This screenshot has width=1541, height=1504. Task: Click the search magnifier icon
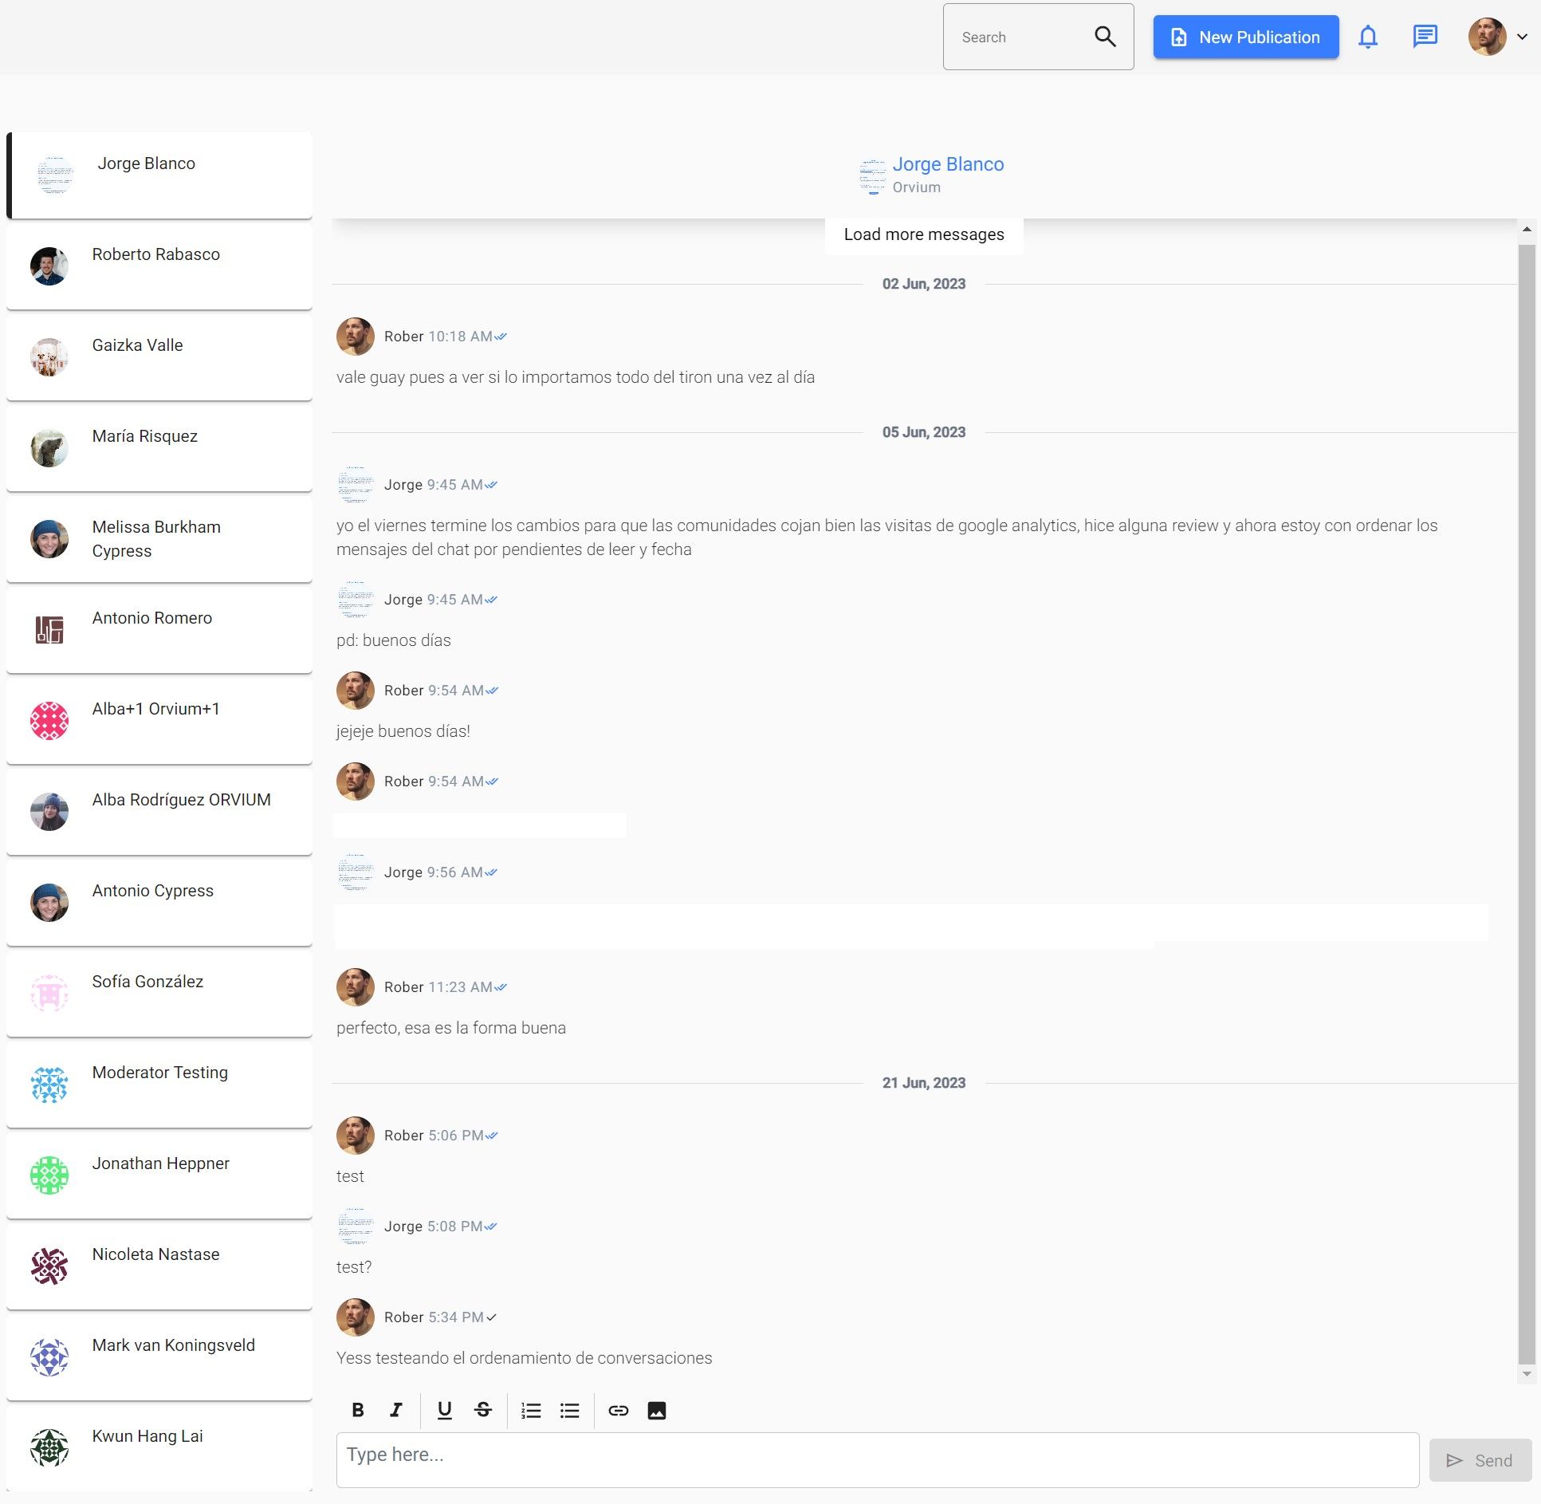tap(1105, 37)
